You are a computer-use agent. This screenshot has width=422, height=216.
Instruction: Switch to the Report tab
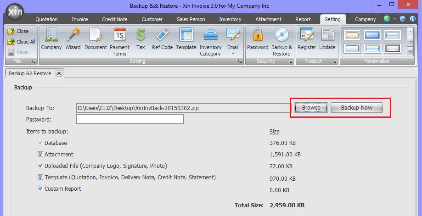(x=303, y=19)
